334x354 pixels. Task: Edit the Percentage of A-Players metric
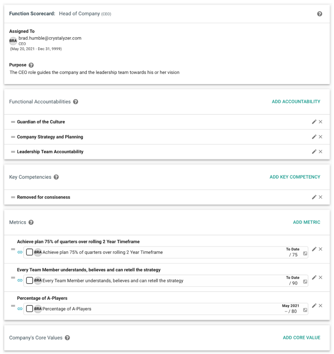314,306
